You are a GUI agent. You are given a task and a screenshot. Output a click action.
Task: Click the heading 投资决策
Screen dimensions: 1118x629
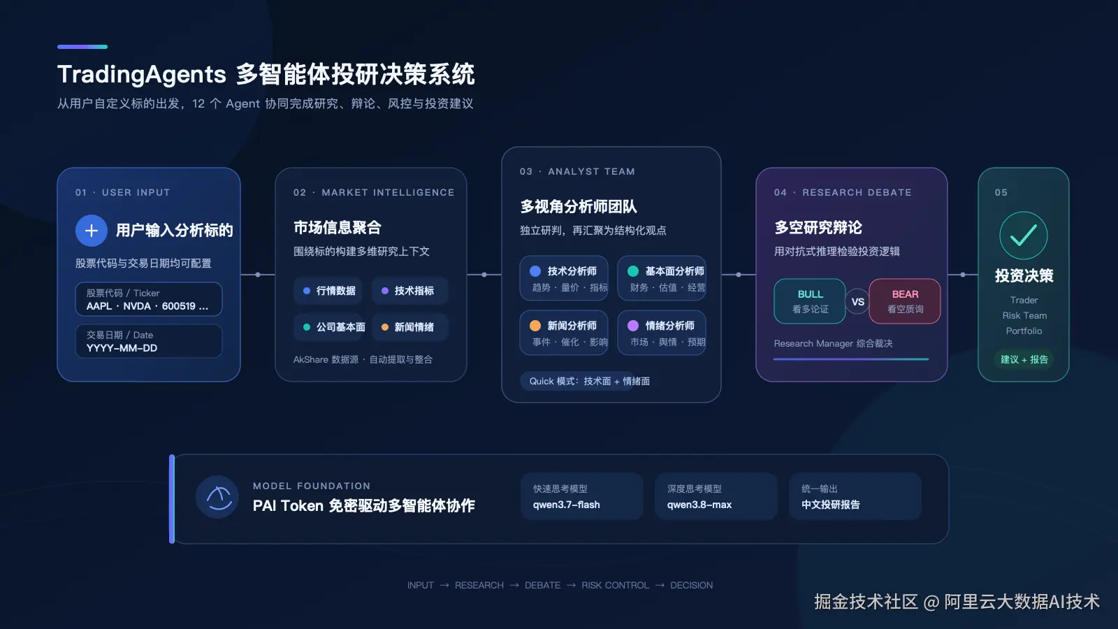[x=1024, y=276]
